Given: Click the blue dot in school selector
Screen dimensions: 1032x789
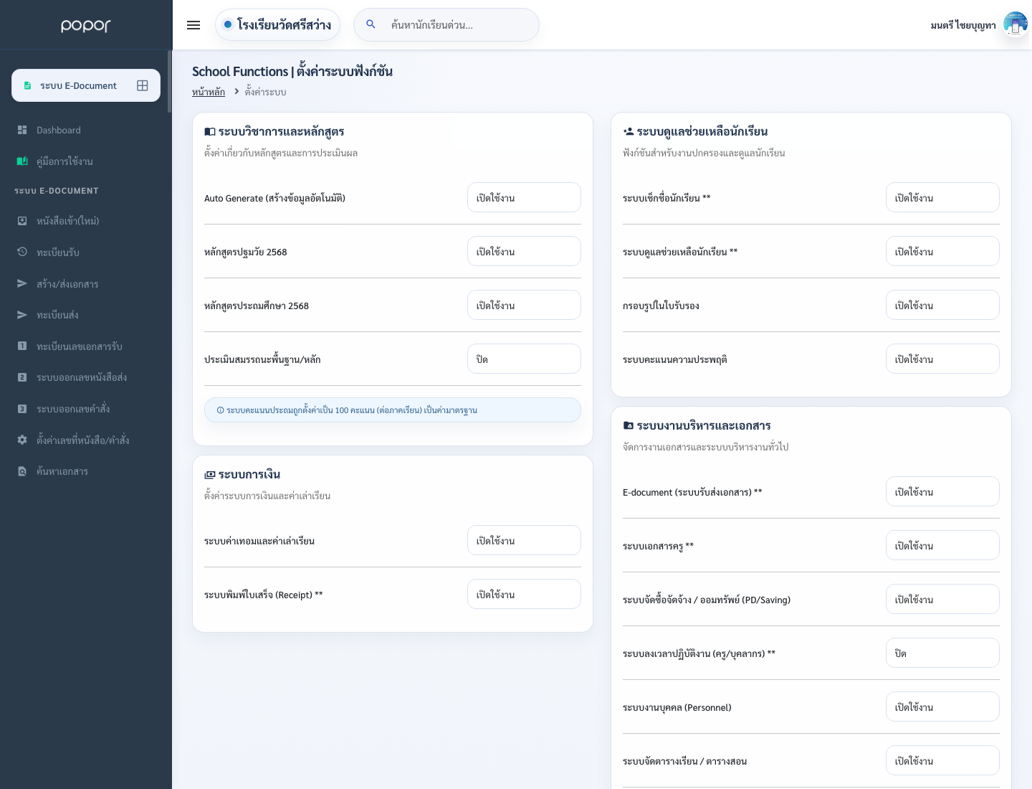Looking at the screenshot, I should 228,24.
